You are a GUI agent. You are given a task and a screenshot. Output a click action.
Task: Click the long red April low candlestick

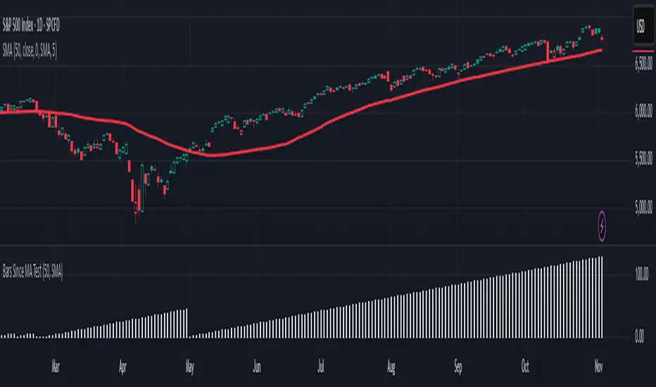(x=134, y=196)
